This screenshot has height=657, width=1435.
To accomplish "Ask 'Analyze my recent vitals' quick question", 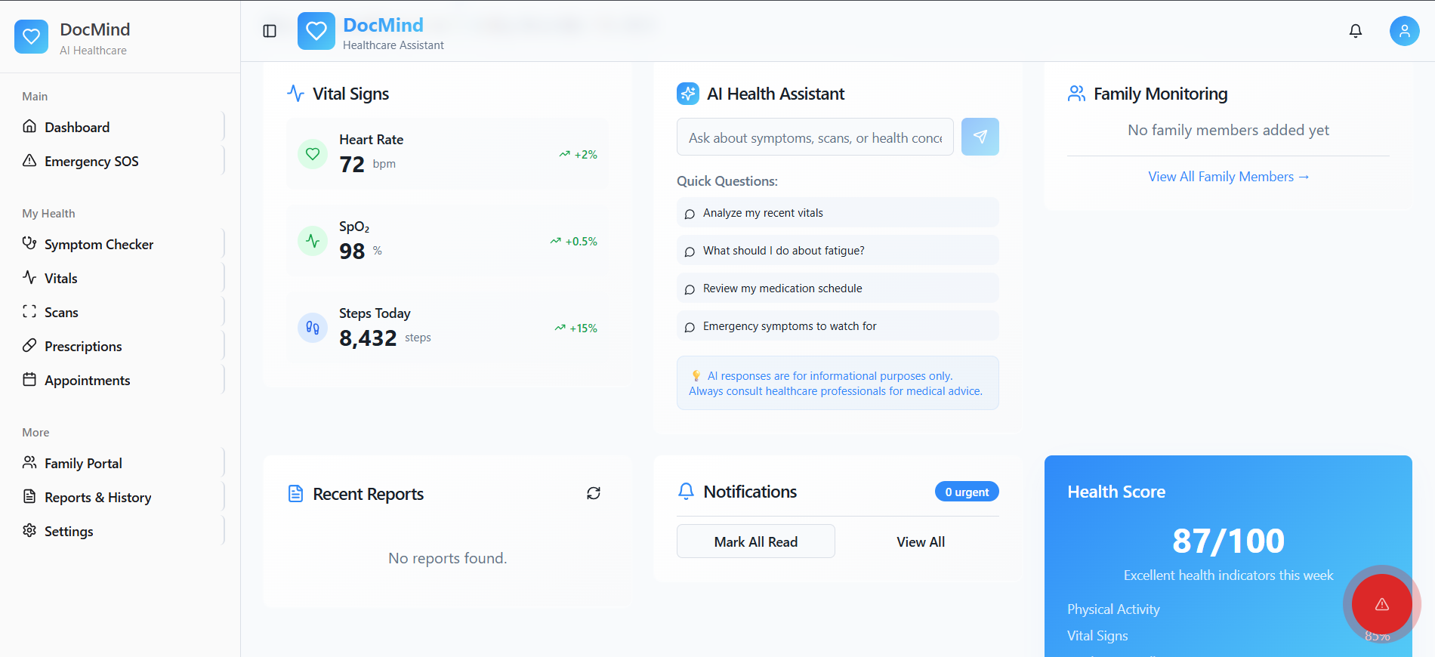I will click(837, 212).
